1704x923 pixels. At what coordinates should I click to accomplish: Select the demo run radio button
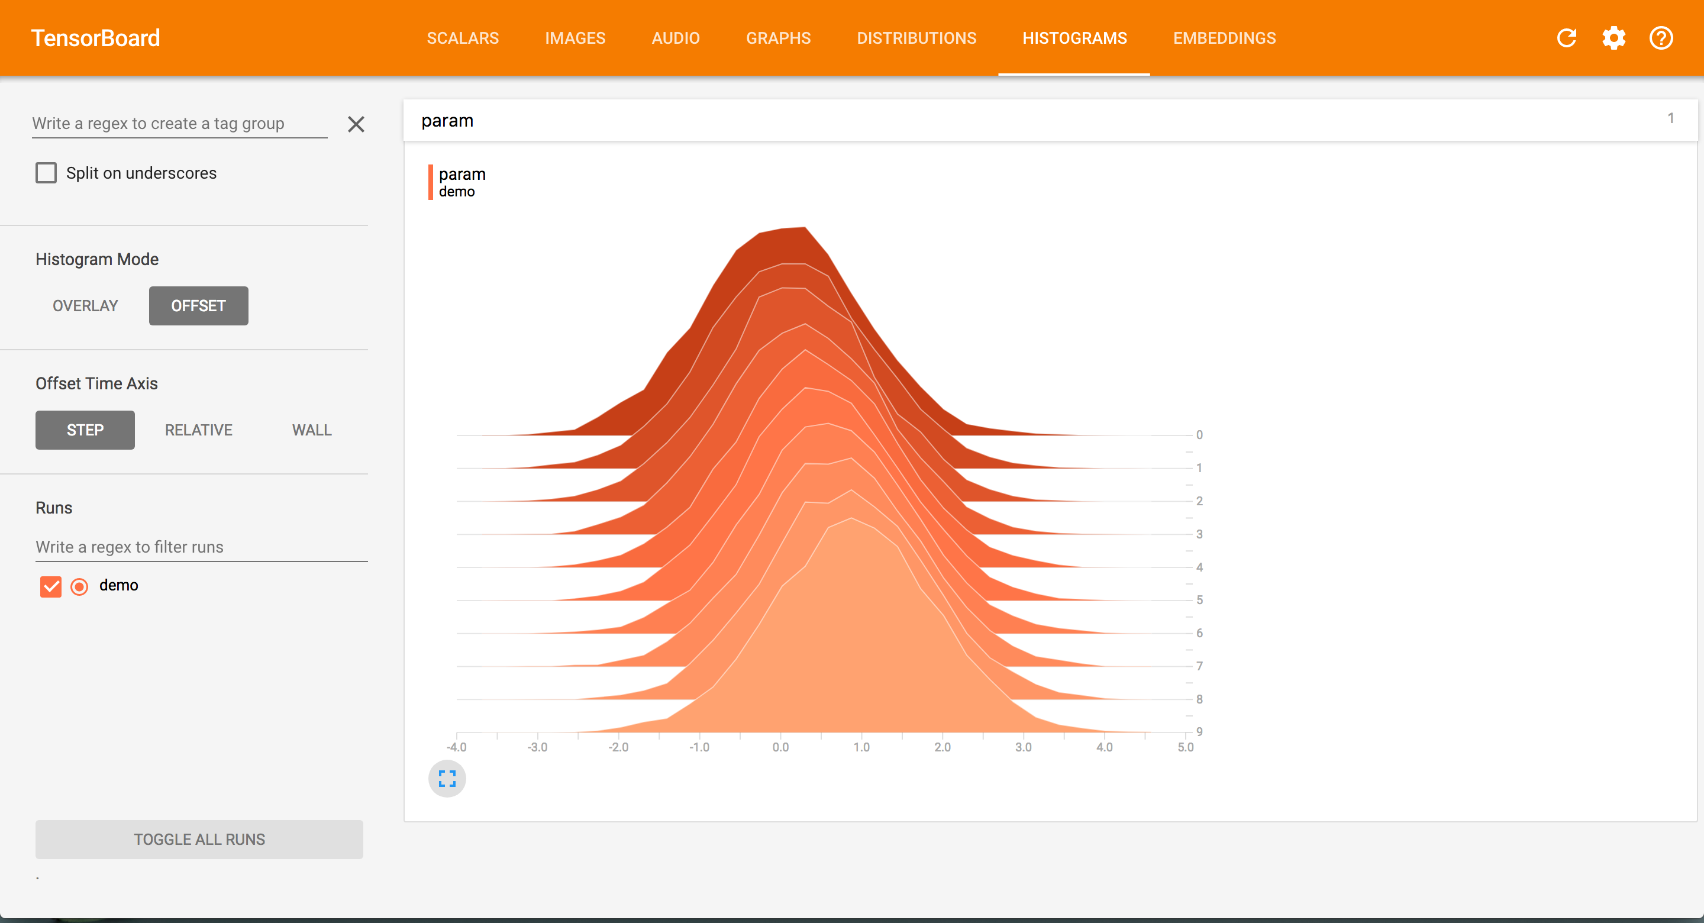[x=79, y=586]
